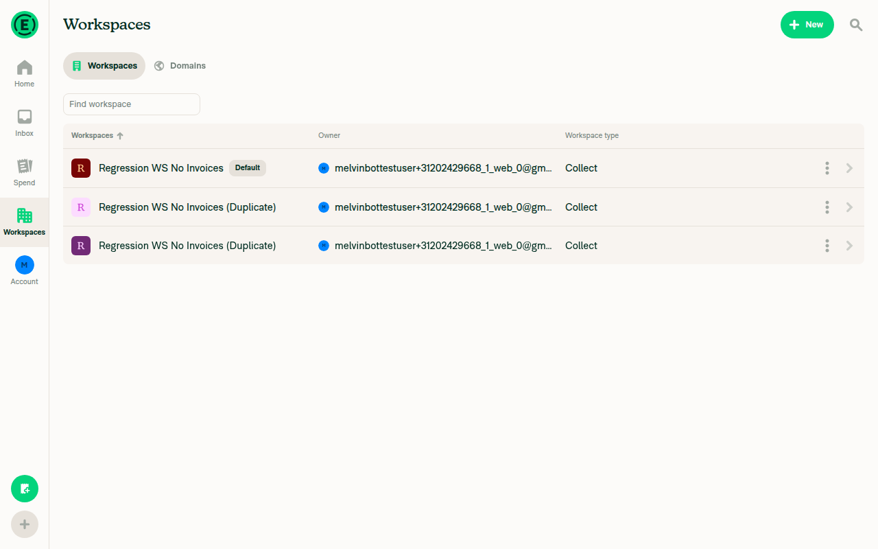Click chevron arrow on light pink duplicate row
This screenshot has height=549, width=878.
(849, 207)
